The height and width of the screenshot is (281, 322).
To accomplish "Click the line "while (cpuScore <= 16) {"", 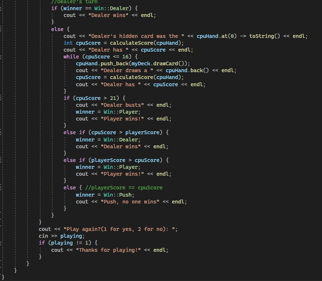I will 100,57.
